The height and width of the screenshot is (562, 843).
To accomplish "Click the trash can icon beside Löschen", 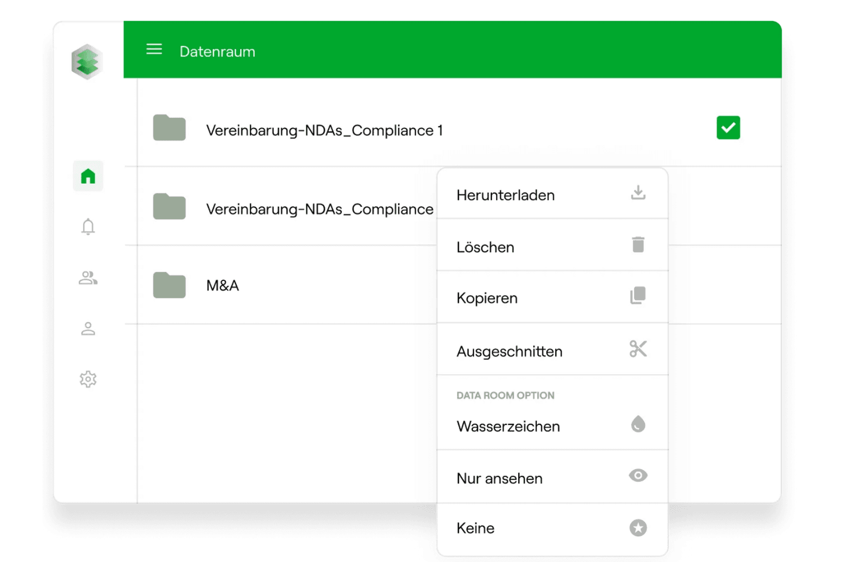I will click(x=638, y=244).
